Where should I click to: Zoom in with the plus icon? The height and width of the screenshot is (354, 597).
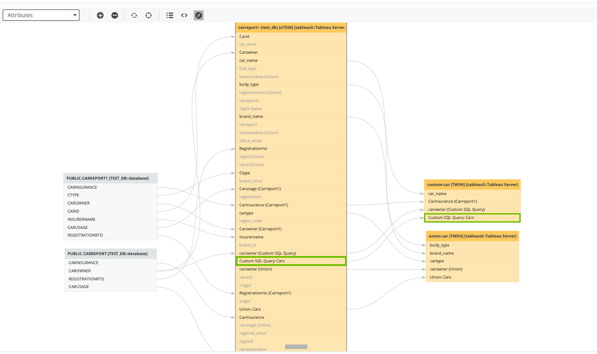[100, 15]
